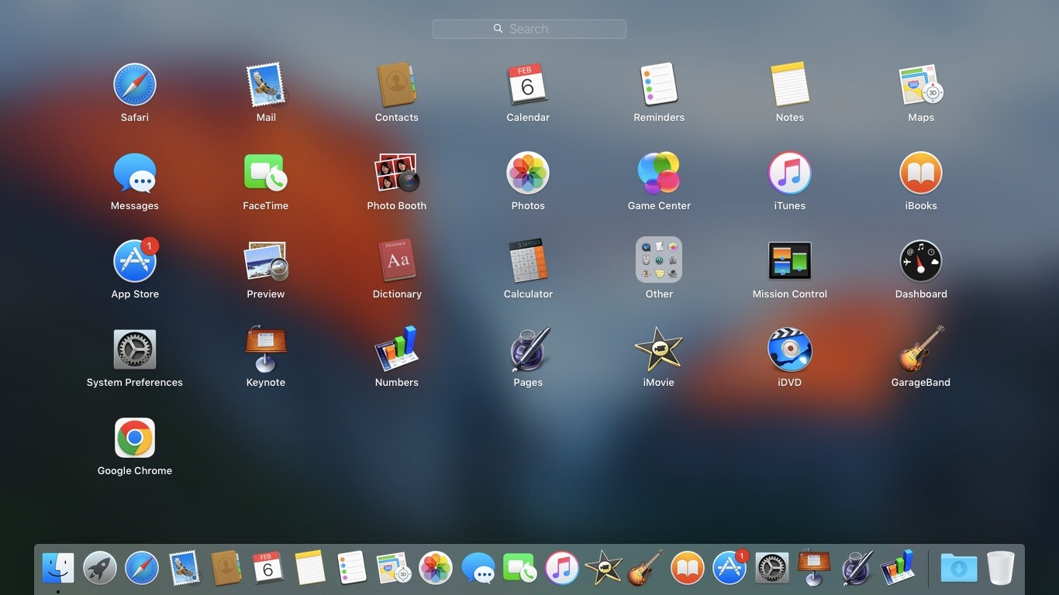Click System Preferences gear in the Dock
The image size is (1059, 595).
coord(771,568)
